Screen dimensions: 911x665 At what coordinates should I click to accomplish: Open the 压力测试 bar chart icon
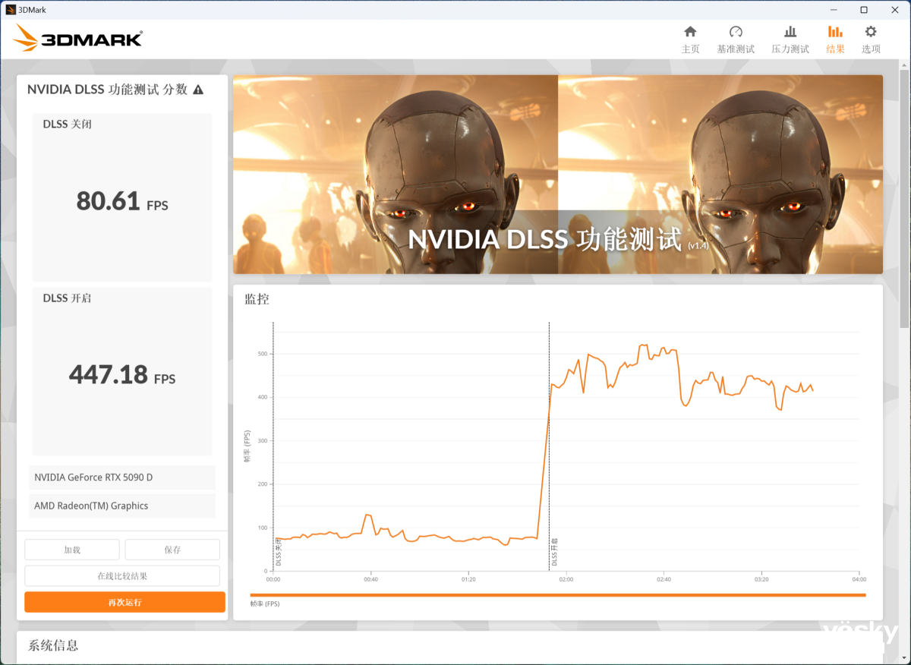[790, 33]
